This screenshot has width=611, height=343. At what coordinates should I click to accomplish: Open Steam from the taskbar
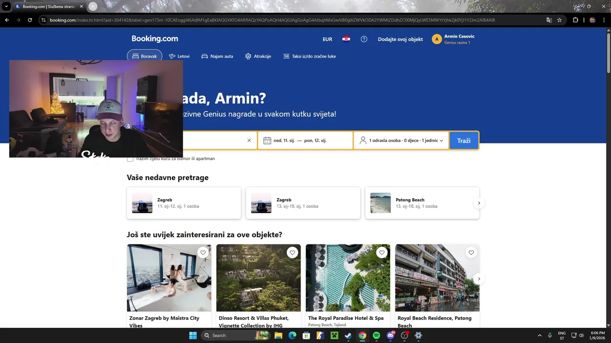point(348,335)
